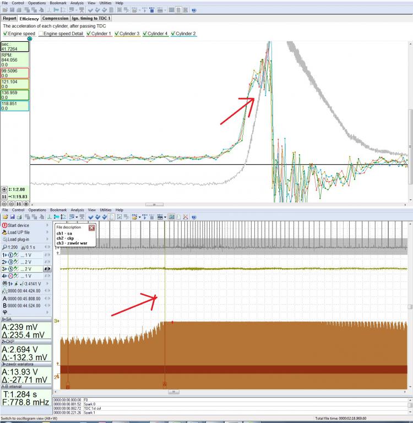413x423 pixels.
Task: Click the Start device power icon
Action: coord(4,225)
